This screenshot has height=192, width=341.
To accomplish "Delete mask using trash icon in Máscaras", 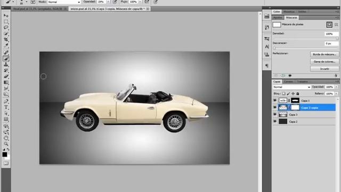I will (336, 76).
